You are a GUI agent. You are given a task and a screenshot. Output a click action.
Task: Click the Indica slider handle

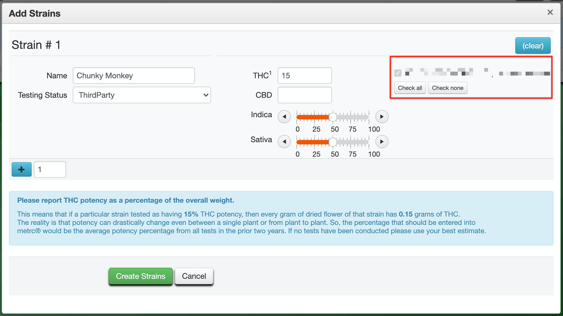point(333,117)
